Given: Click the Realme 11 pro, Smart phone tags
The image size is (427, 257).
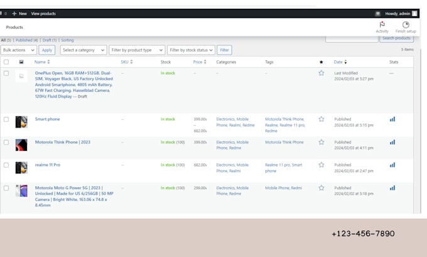Looking at the screenshot, I should tap(283, 168).
